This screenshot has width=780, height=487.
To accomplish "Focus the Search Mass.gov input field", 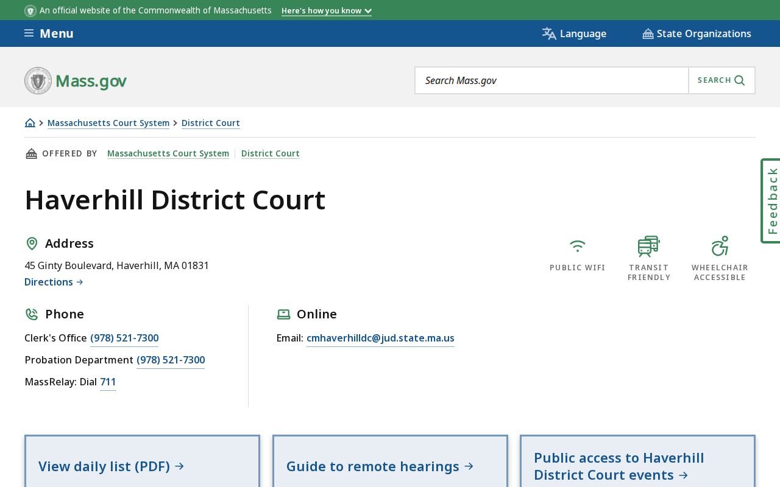I will click(x=551, y=80).
